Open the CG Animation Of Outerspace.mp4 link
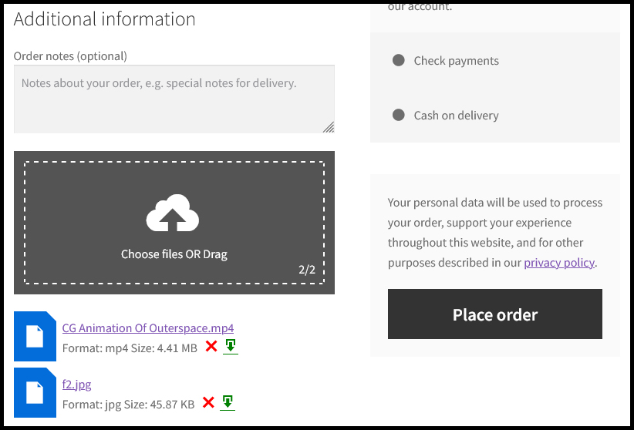 [x=148, y=328]
